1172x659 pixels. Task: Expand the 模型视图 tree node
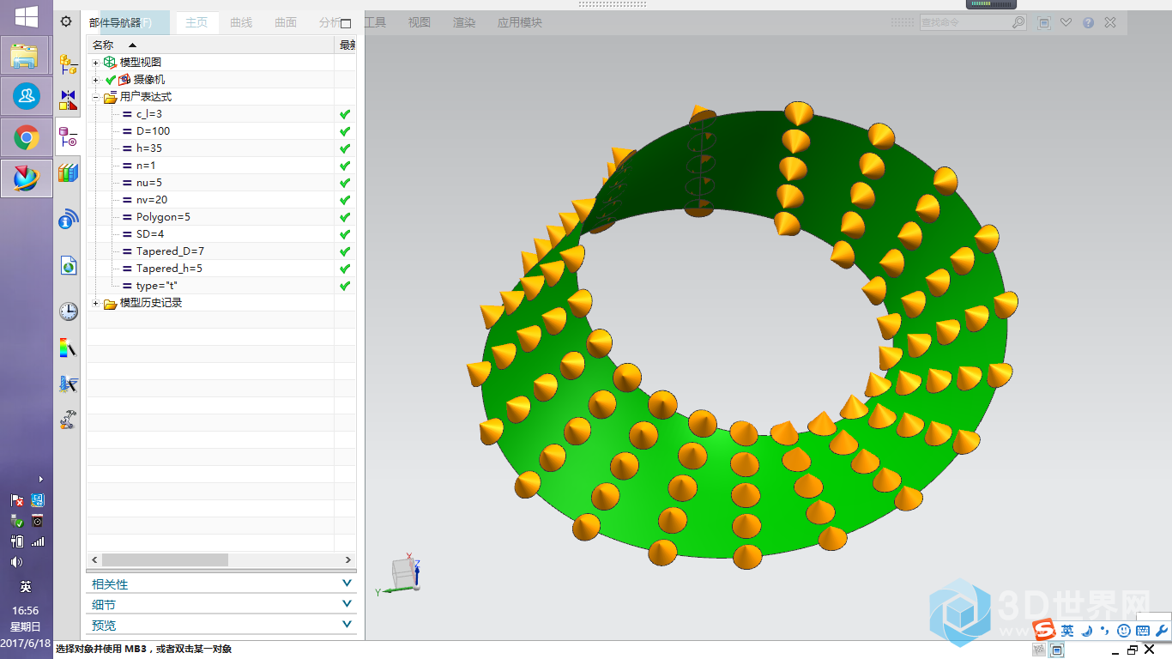pyautogui.click(x=96, y=63)
